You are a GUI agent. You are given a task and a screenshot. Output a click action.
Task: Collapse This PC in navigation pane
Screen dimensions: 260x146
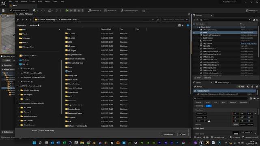(x=17, y=64)
